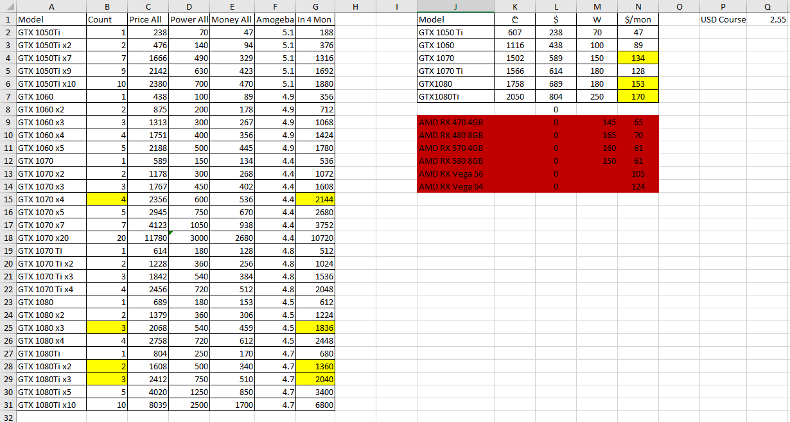
Task: Select yellow 134 cell in $/mon column
Action: point(638,58)
